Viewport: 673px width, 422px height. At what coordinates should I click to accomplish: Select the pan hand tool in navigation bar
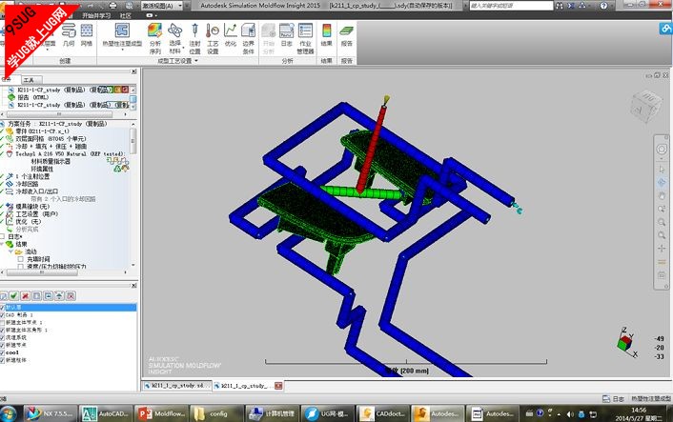[662, 195]
